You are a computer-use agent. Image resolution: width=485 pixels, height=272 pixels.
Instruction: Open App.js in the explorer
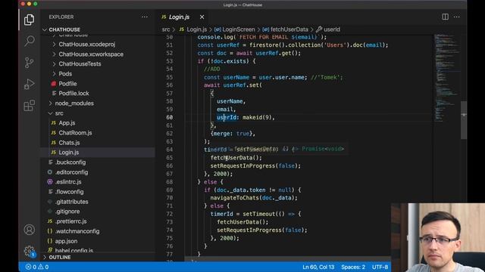pyautogui.click(x=67, y=122)
